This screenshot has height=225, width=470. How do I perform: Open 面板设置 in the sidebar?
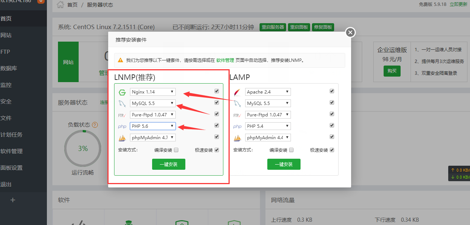[x=23, y=168]
